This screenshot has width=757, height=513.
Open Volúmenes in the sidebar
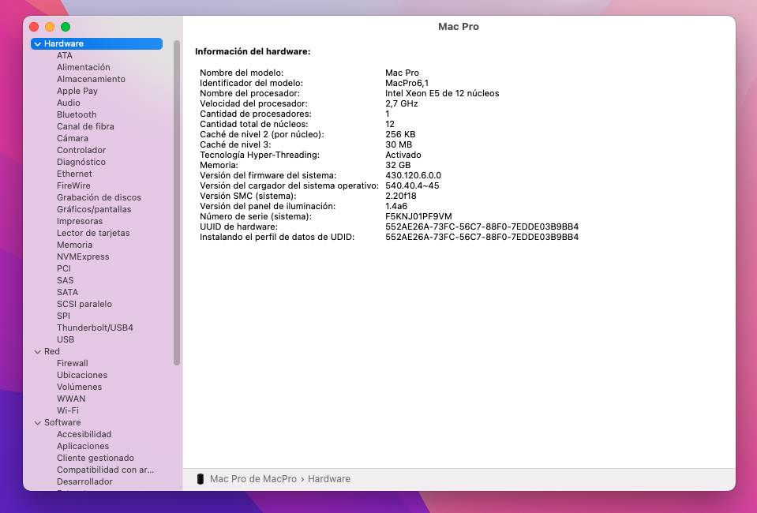[79, 387]
